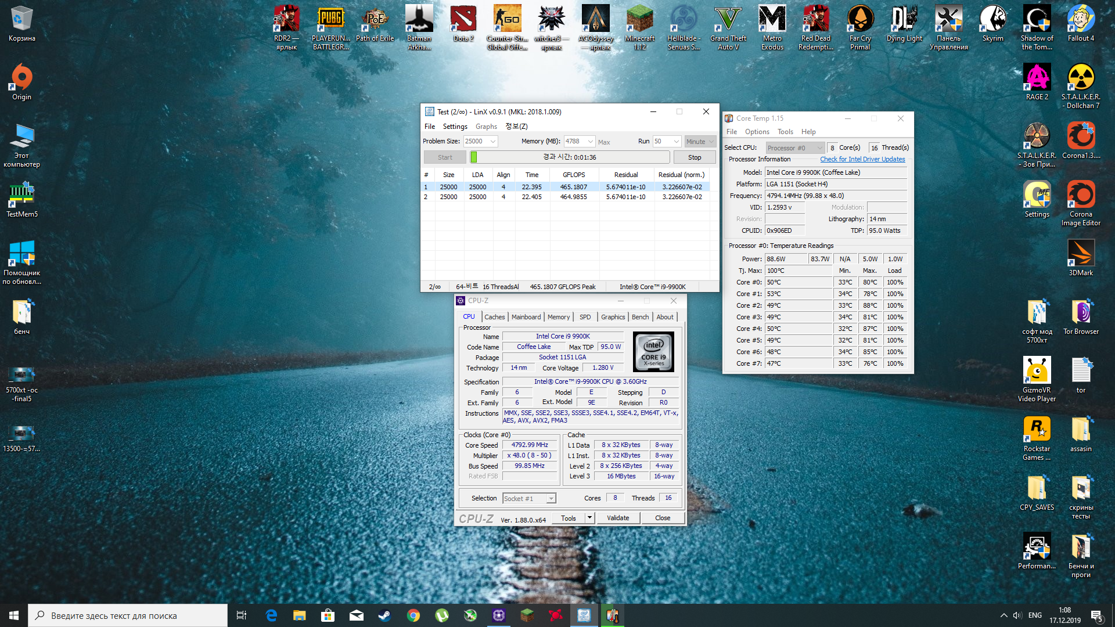Switch to the Memory tab in CPU-Z
The height and width of the screenshot is (627, 1115).
point(558,317)
